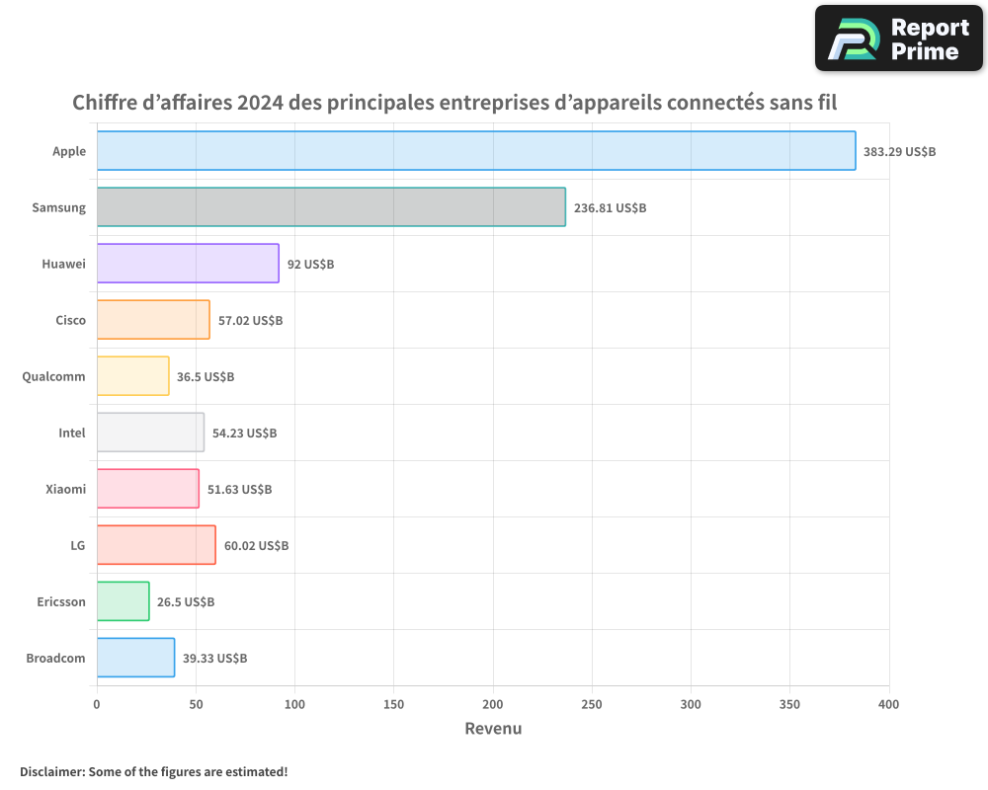Click the 200 x-axis tick label
This screenshot has width=988, height=790.
click(x=493, y=704)
